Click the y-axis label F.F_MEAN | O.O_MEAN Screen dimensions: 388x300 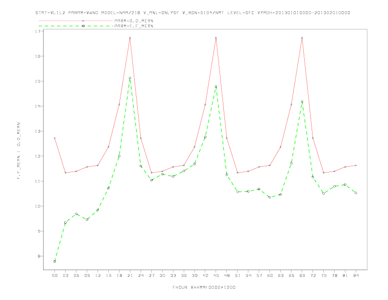[19, 151]
